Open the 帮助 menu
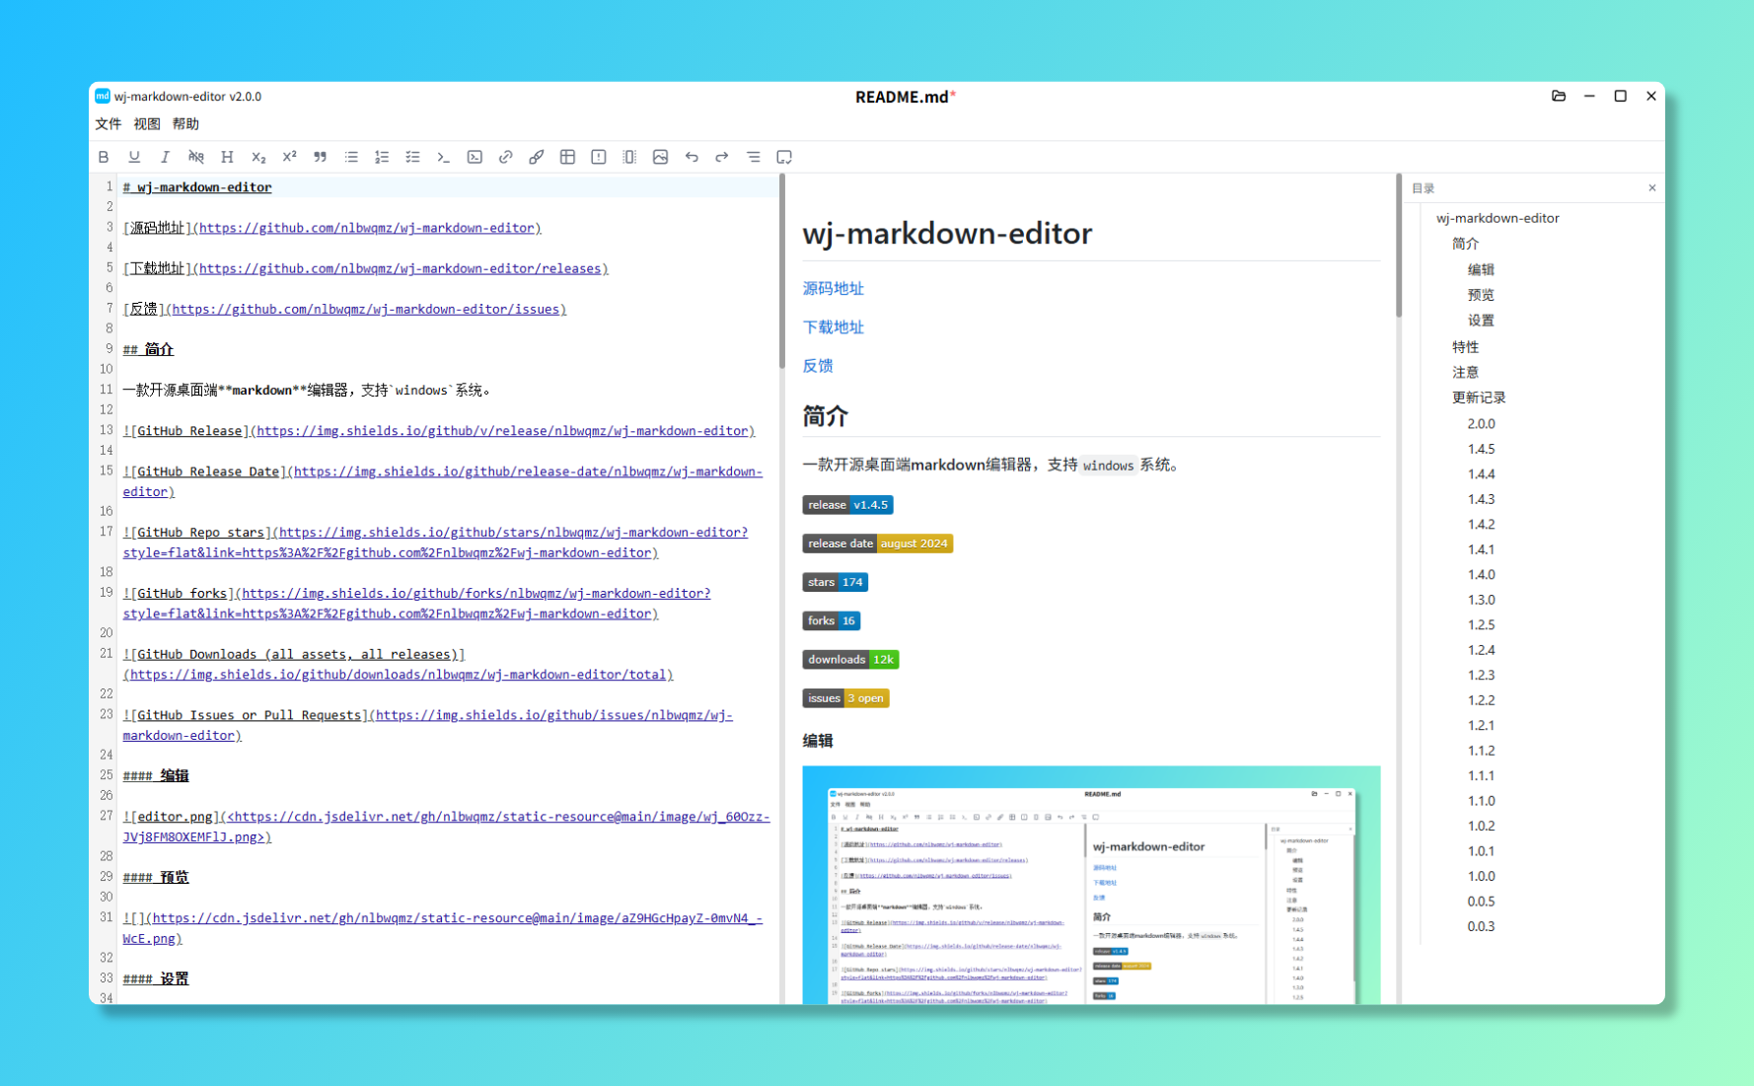This screenshot has width=1754, height=1086. click(x=186, y=123)
